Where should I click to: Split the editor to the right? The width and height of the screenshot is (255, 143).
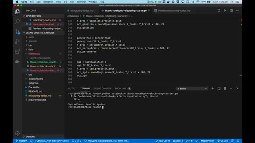(x=231, y=11)
